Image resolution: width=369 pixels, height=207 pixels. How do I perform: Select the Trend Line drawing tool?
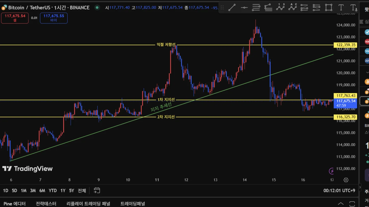pos(232,8)
